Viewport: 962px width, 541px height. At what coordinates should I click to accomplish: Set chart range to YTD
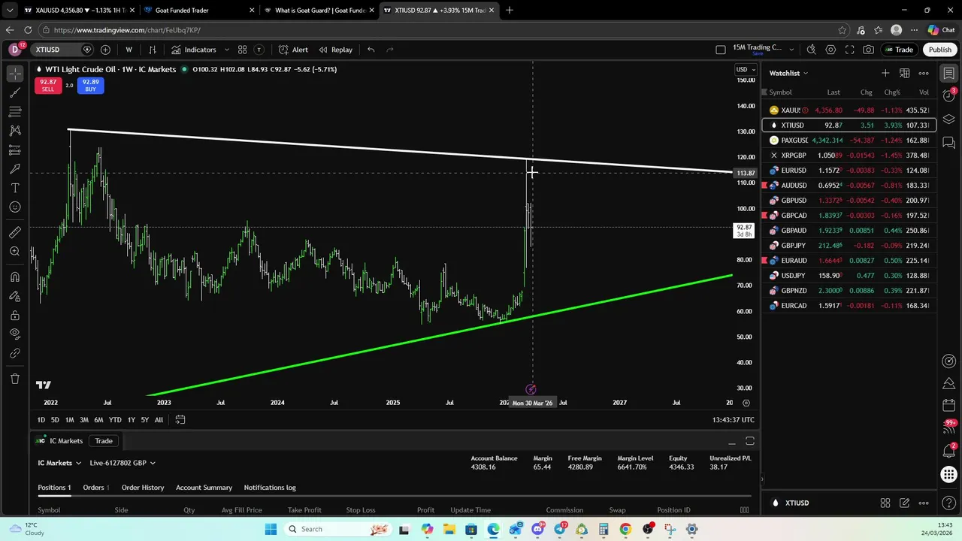[x=115, y=420]
